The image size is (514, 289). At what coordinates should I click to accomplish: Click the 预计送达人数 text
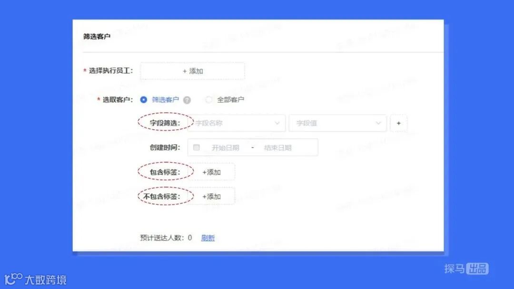[x=162, y=238]
